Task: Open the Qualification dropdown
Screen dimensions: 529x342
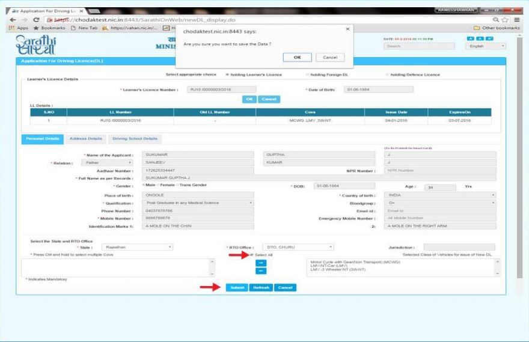Action: tap(198, 203)
